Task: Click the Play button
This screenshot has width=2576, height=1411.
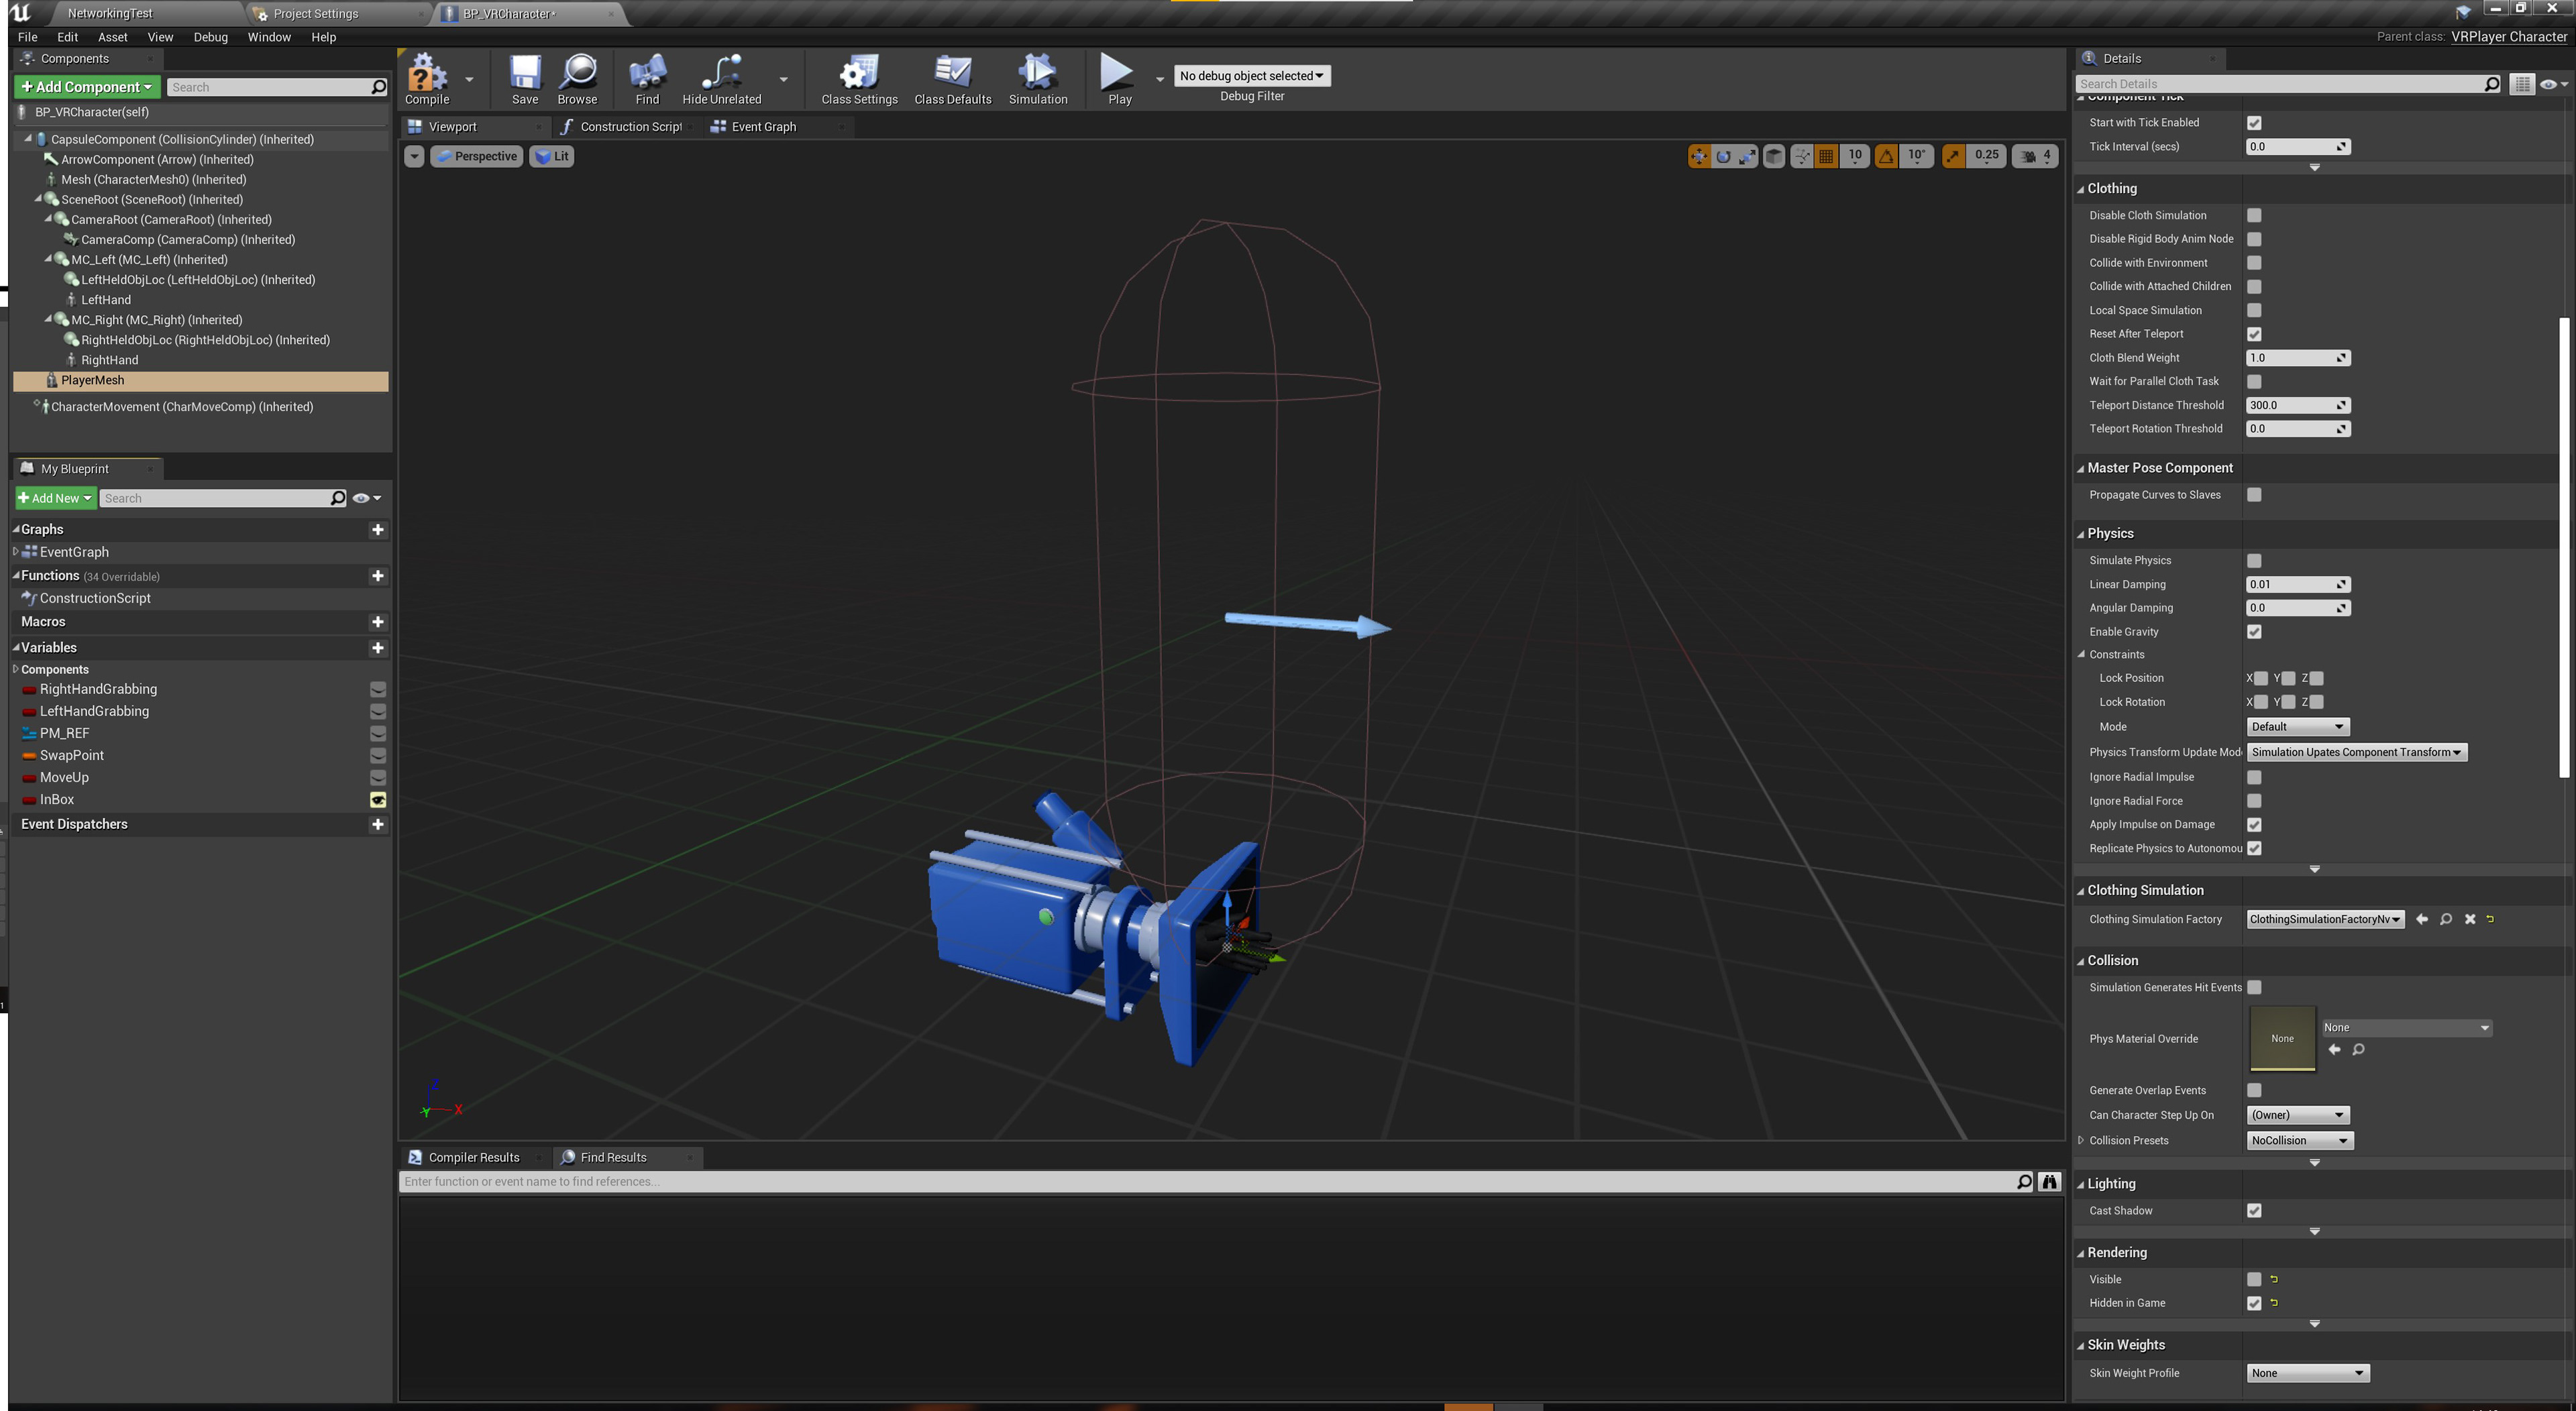Action: coord(1118,78)
